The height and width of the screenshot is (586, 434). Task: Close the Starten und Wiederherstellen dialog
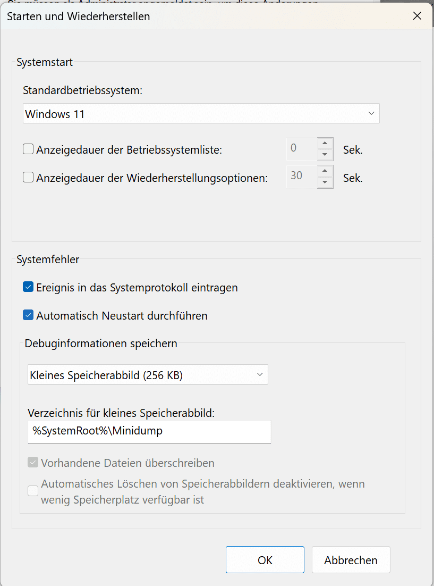pyautogui.click(x=417, y=16)
